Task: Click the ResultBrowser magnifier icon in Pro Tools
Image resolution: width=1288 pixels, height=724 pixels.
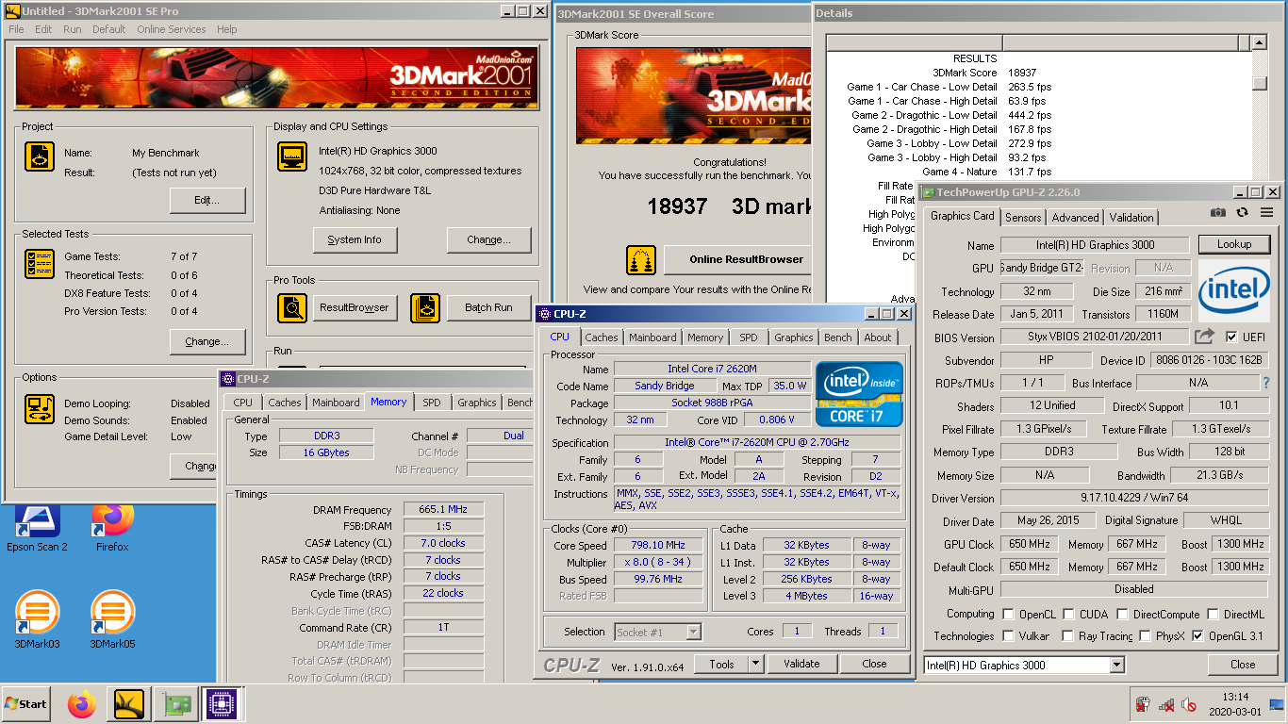Action: [292, 308]
